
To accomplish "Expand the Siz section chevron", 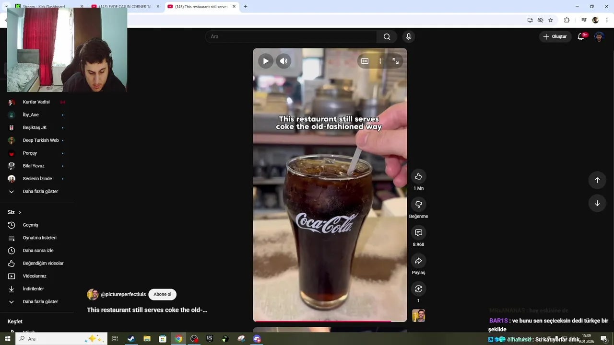I will (x=20, y=212).
